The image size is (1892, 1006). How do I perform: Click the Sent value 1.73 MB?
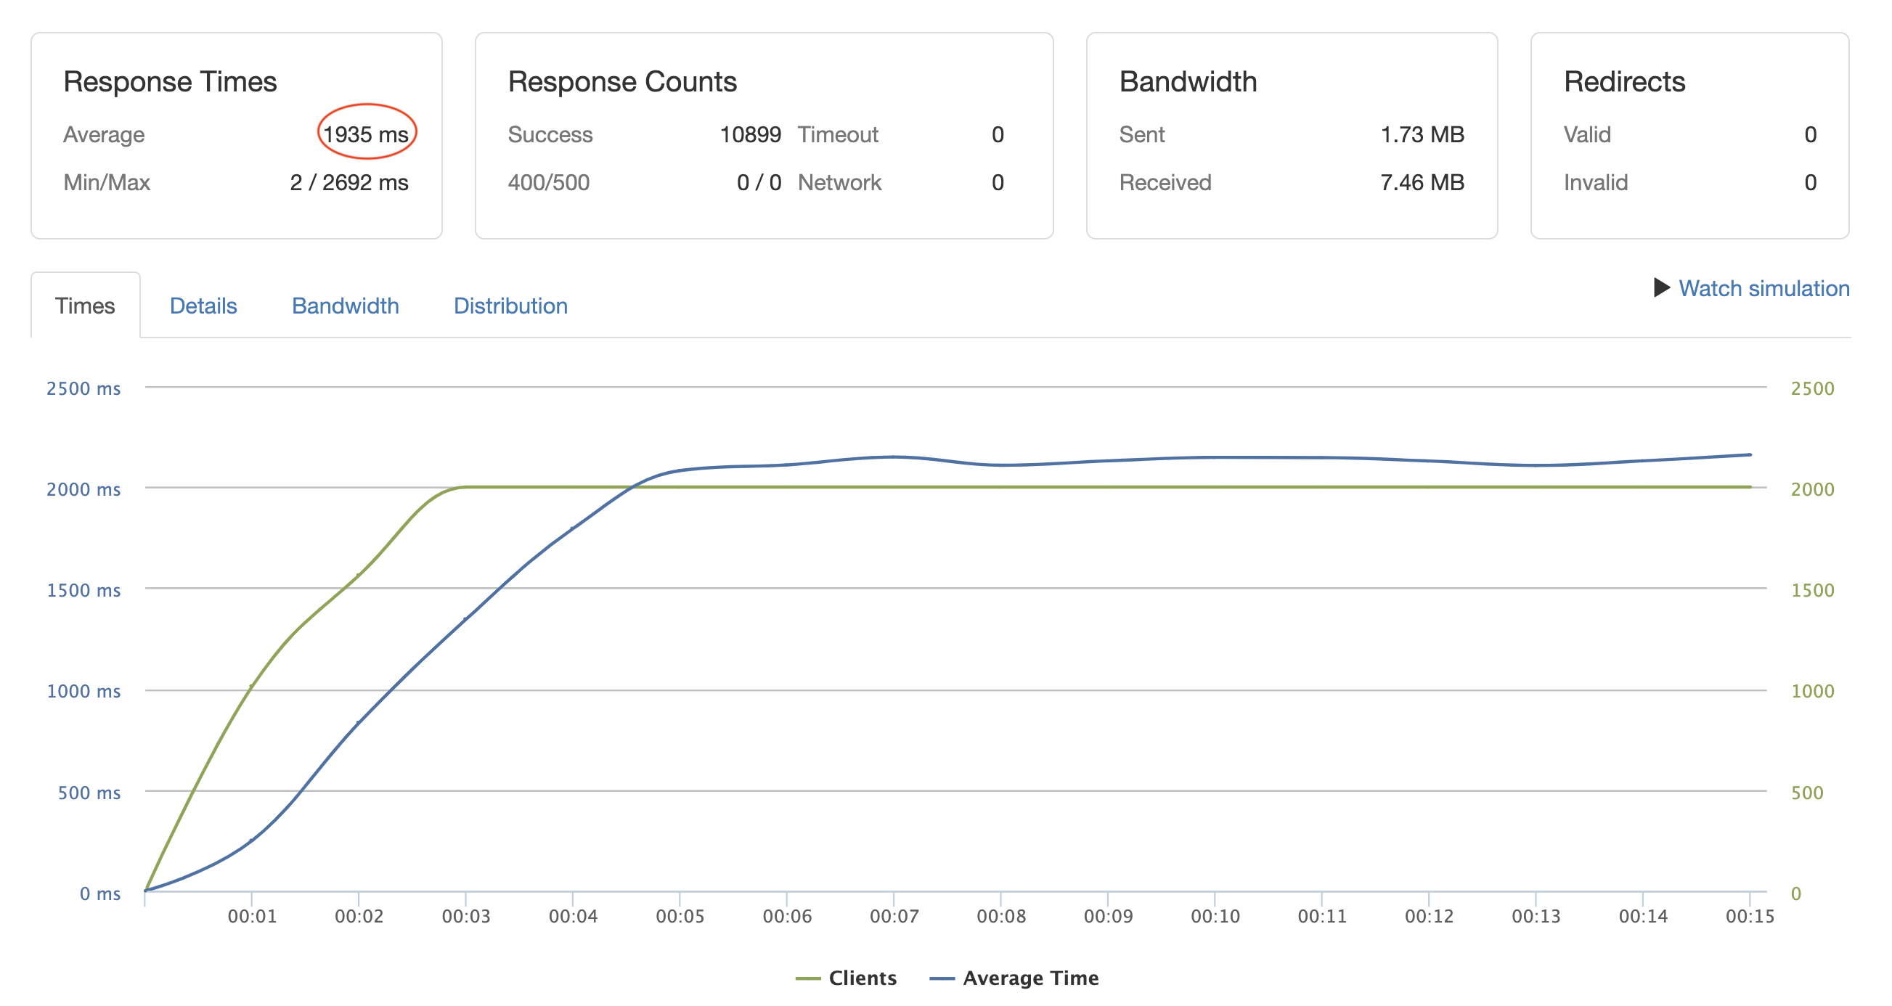1422,134
